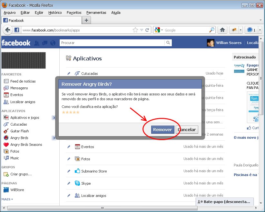Open the Histórico menu

[x=55, y=13]
